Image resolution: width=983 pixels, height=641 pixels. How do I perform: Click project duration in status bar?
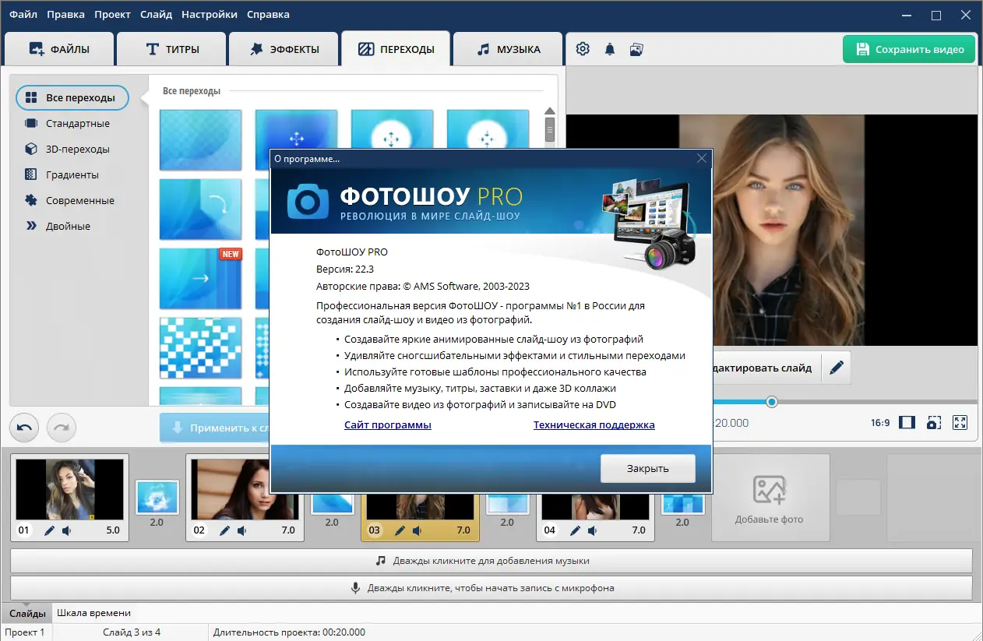click(x=289, y=632)
